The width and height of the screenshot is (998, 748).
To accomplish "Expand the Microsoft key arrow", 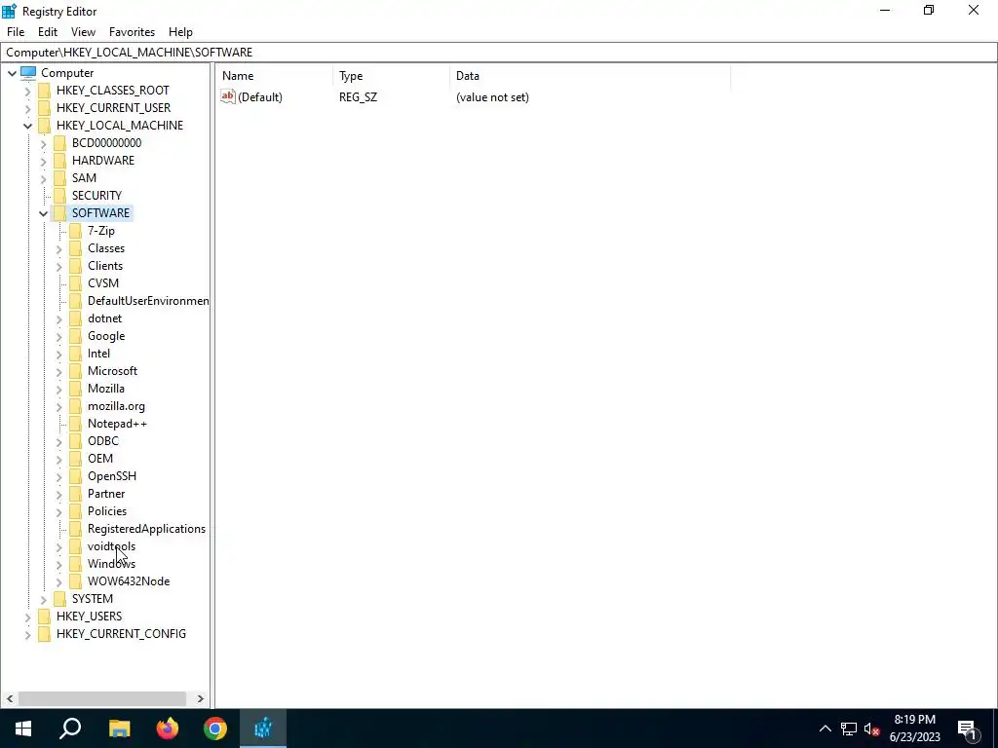I will [x=59, y=371].
